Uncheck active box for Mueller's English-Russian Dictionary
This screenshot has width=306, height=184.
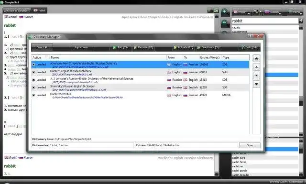(33, 72)
